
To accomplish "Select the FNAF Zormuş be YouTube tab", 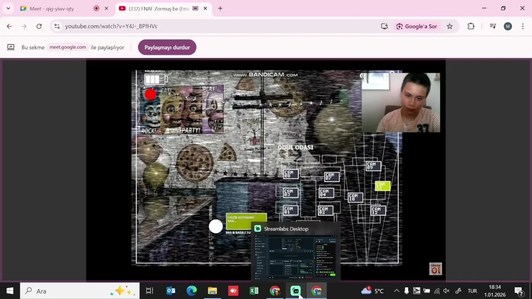I will 163,8.
